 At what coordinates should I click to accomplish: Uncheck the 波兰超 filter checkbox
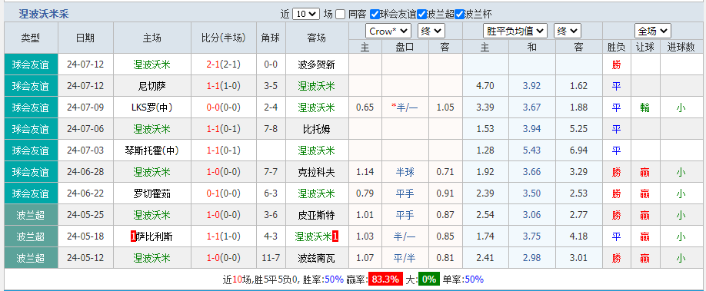421,15
